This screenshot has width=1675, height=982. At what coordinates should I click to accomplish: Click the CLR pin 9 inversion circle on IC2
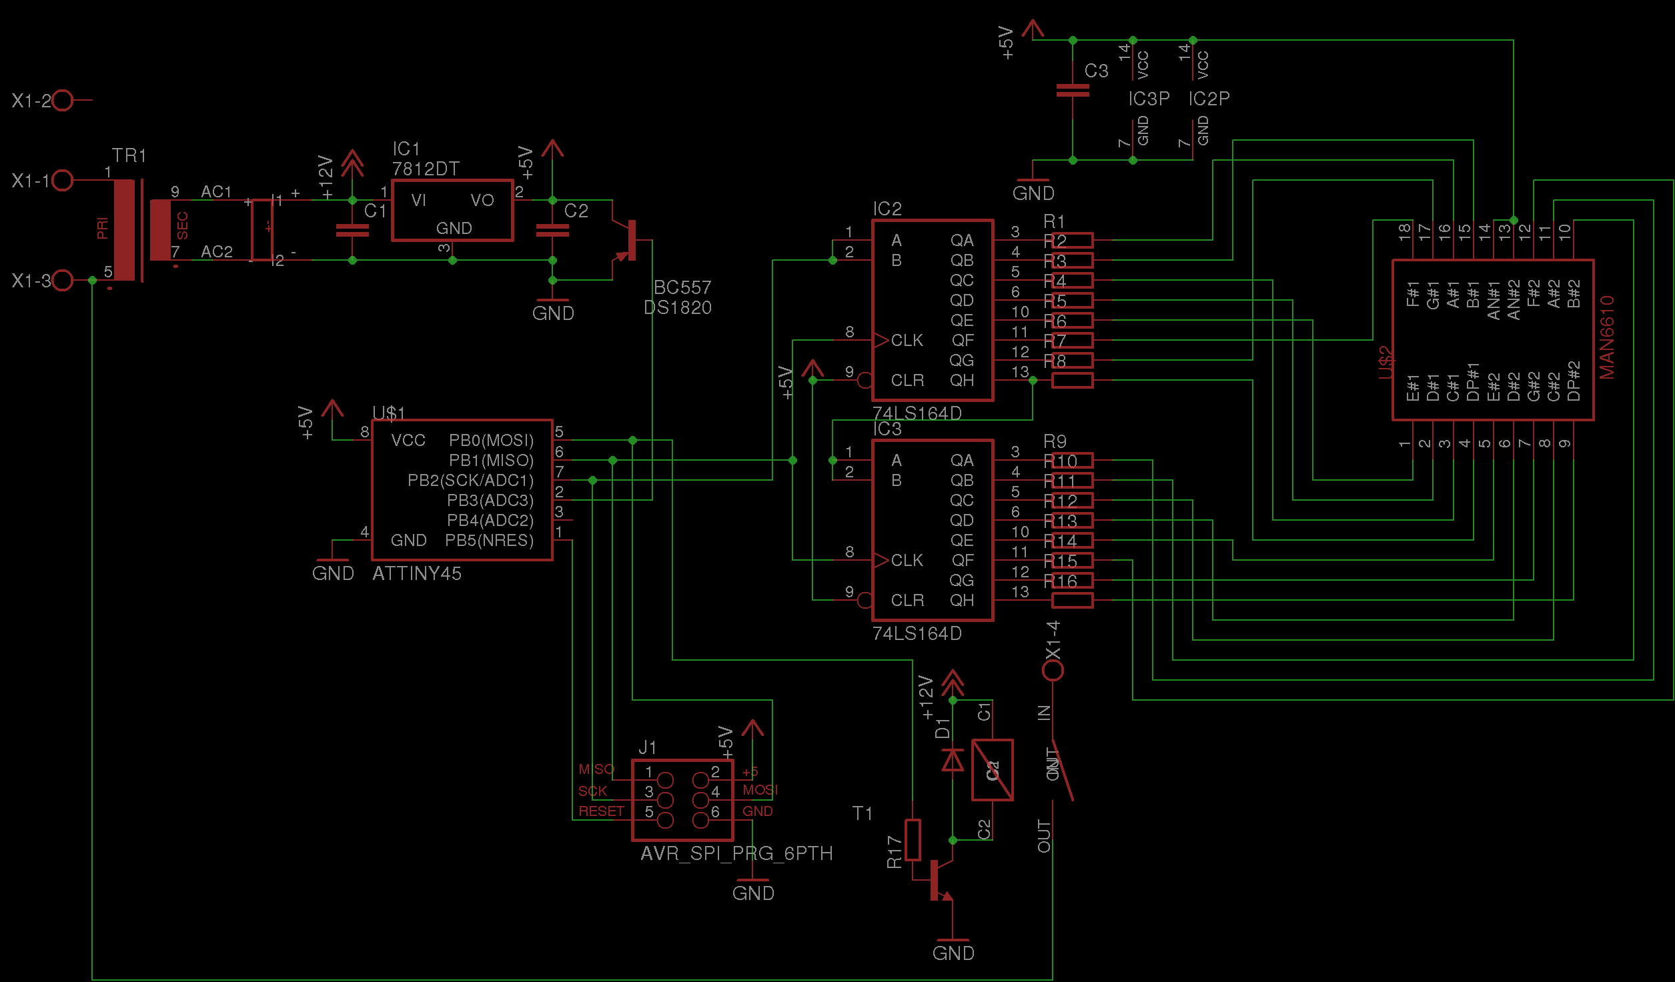coord(865,380)
